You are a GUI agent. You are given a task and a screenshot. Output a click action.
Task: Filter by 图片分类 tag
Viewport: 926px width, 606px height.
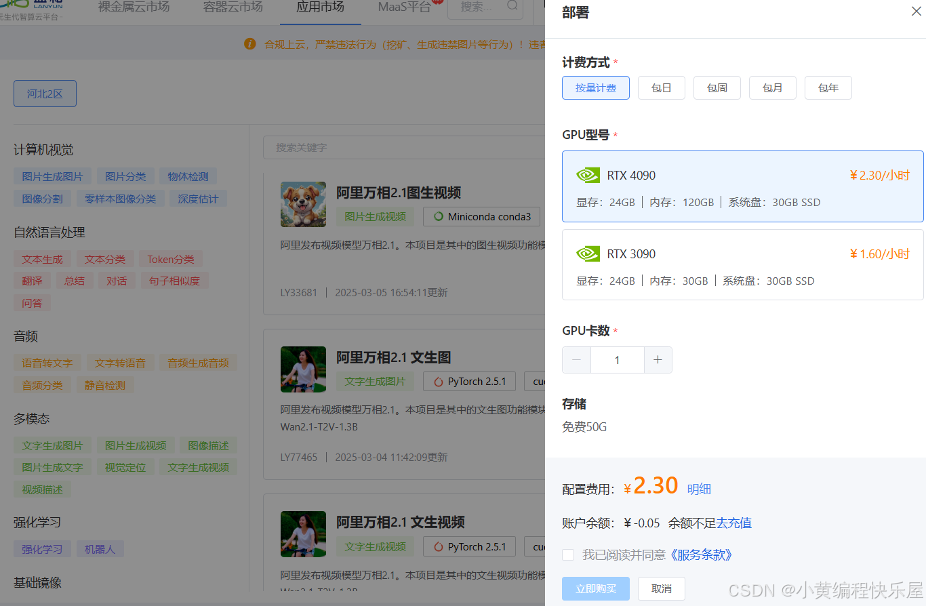[x=125, y=176]
